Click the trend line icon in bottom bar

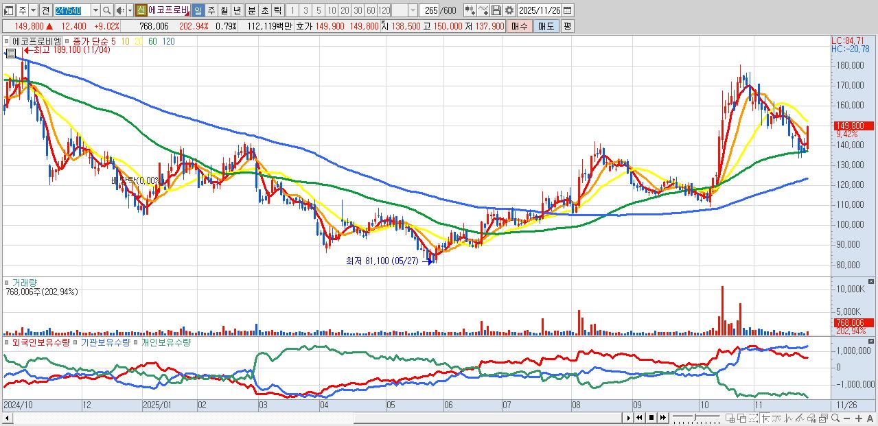point(777,418)
